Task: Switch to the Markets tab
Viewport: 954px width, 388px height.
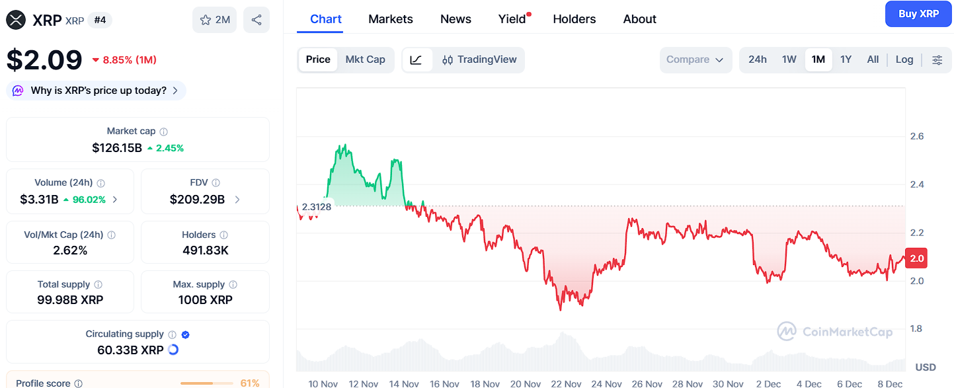Action: [390, 19]
